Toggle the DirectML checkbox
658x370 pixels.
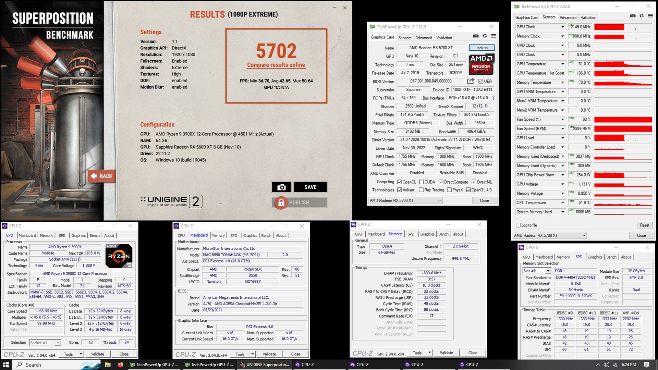[474, 182]
